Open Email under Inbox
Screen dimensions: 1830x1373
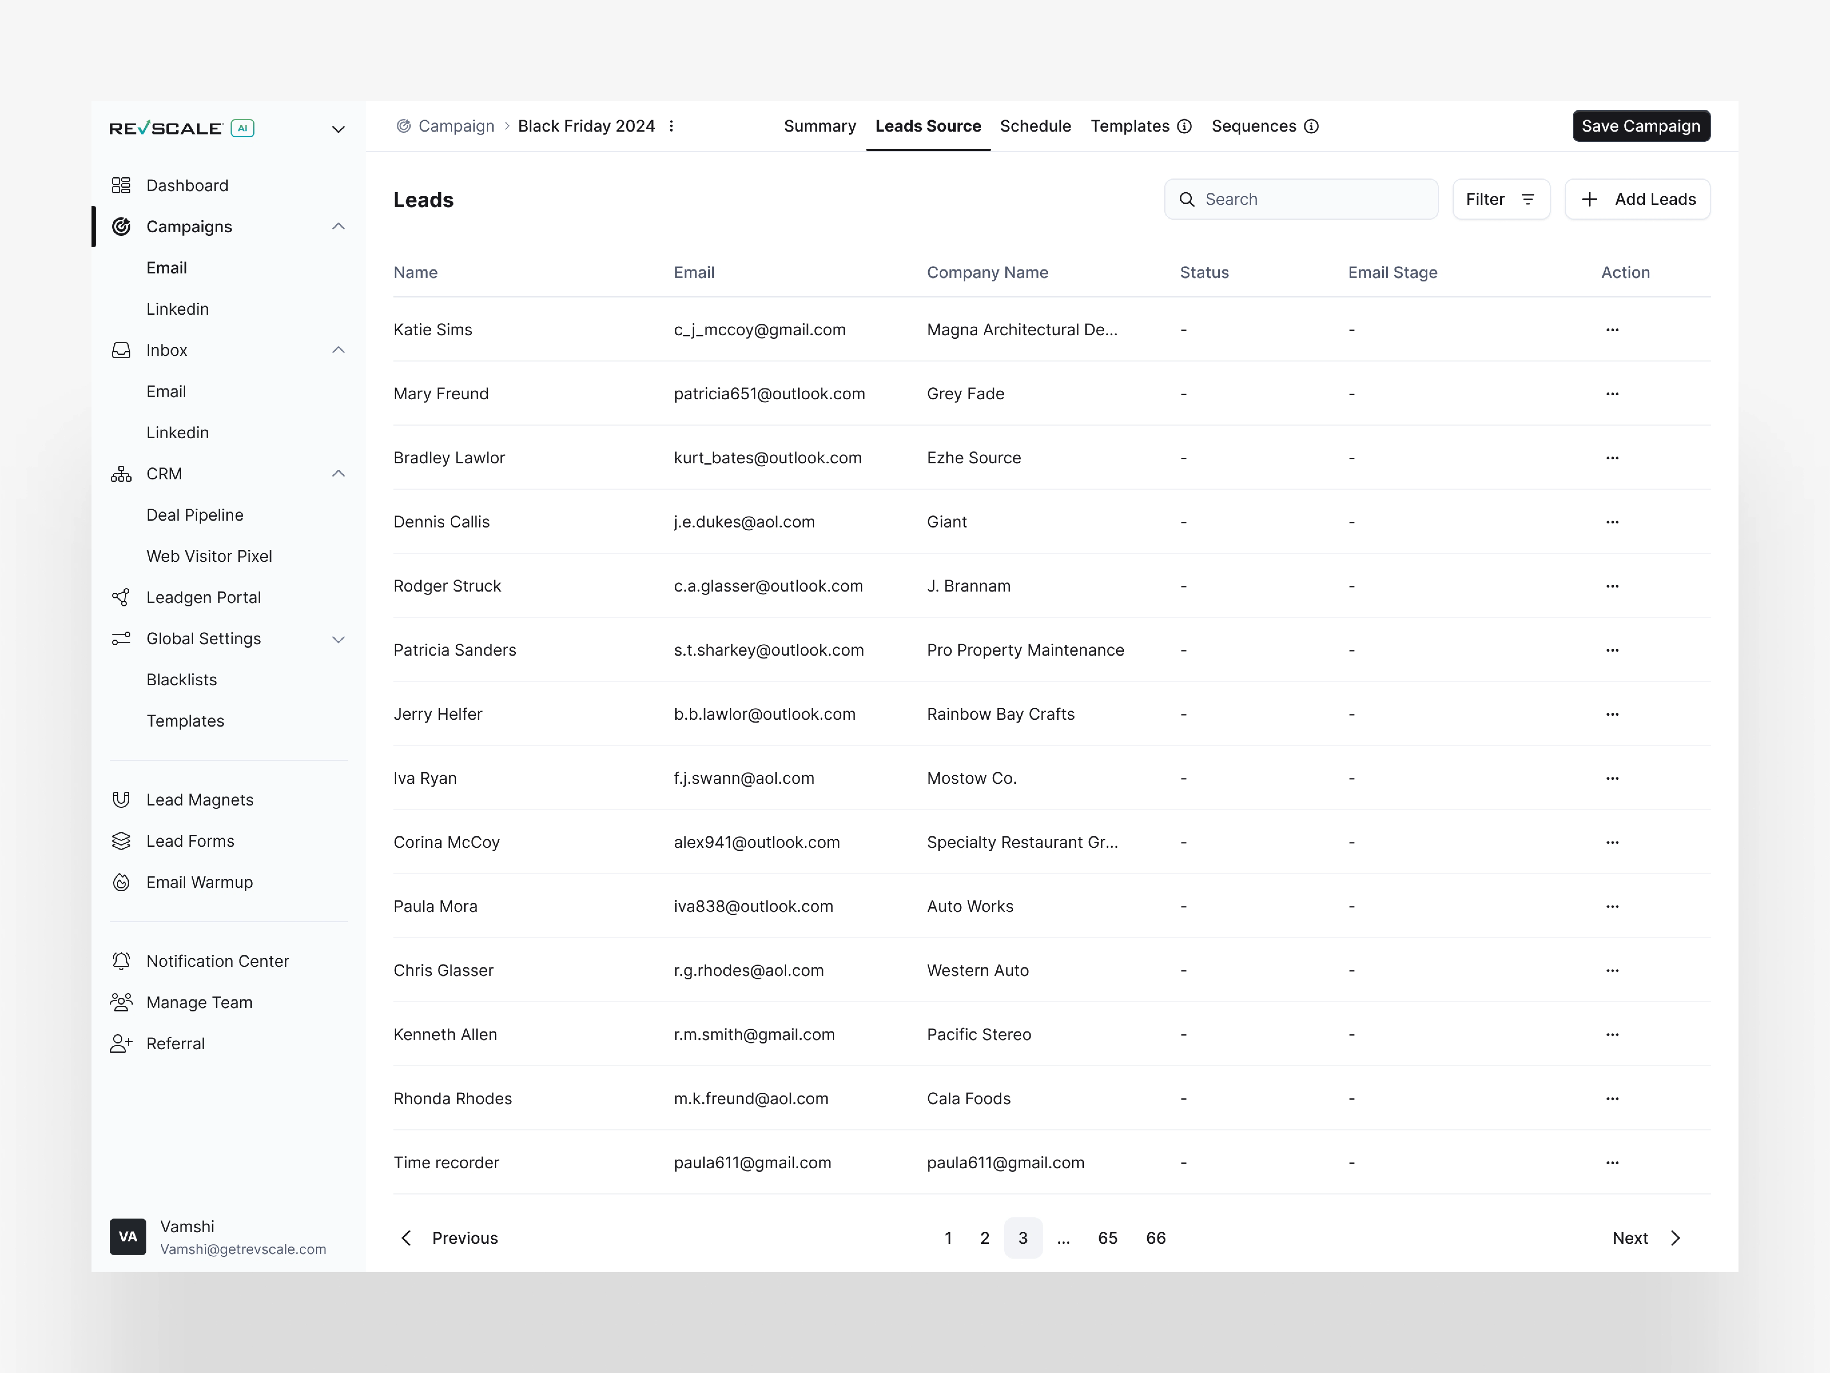[166, 392]
